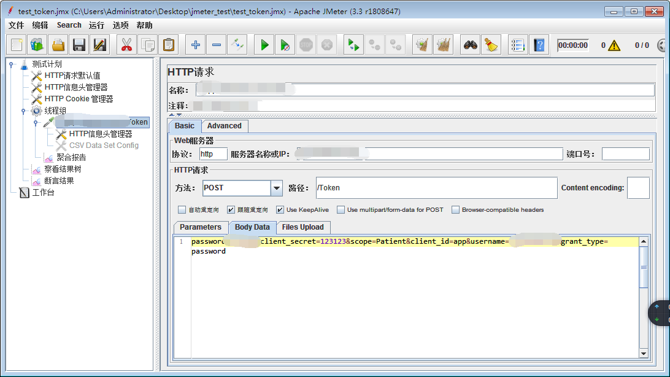
Task: Cut selection with the scissors icon
Action: click(126, 45)
